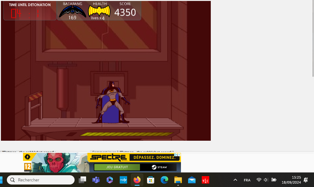Click the blue Batarang ammo icon
This screenshot has width=314, height=187.
point(72,11)
